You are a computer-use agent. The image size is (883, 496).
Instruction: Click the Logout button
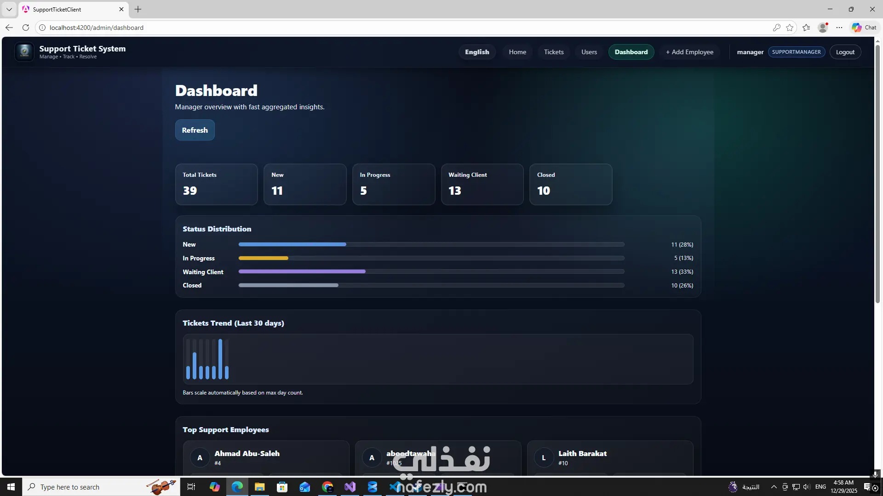click(845, 52)
